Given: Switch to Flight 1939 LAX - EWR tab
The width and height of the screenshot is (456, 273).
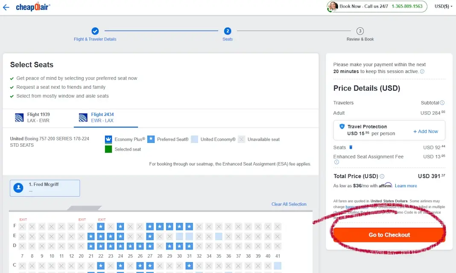Looking at the screenshot, I should 38,118.
